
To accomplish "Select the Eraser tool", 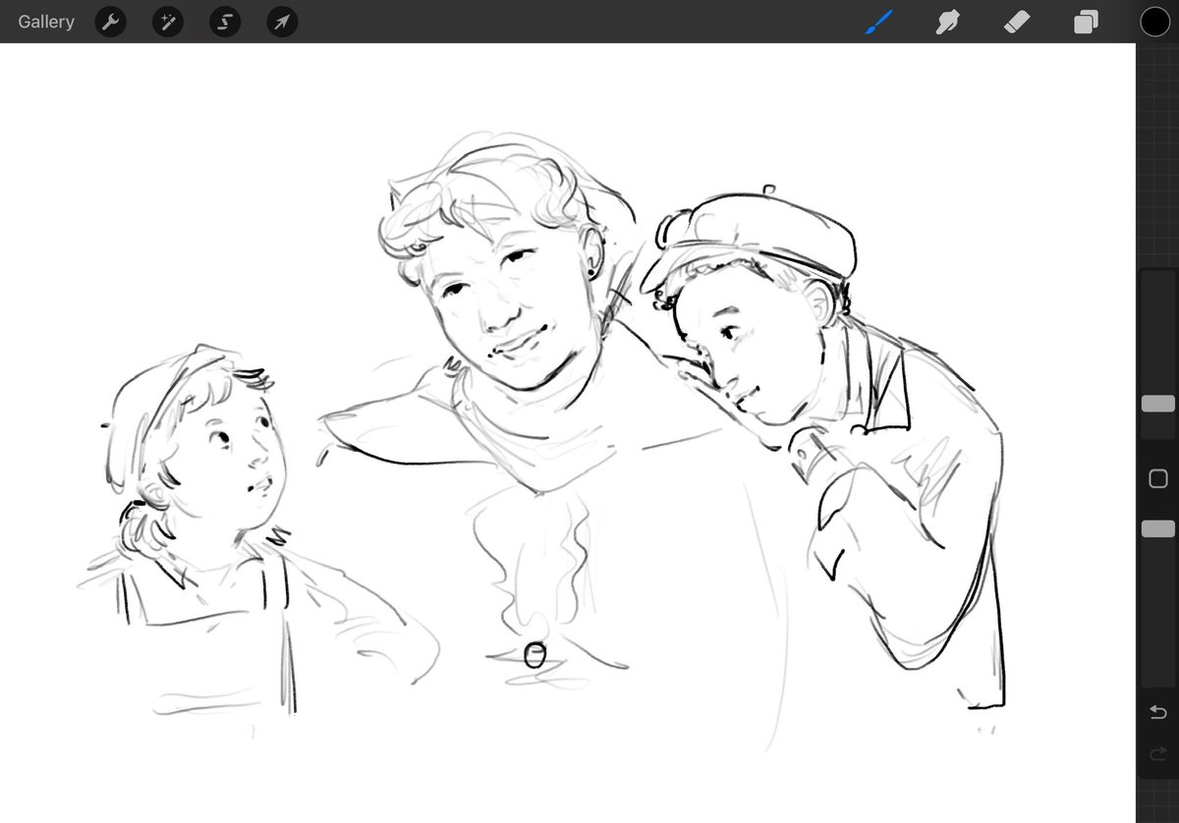I will pyautogui.click(x=1017, y=22).
